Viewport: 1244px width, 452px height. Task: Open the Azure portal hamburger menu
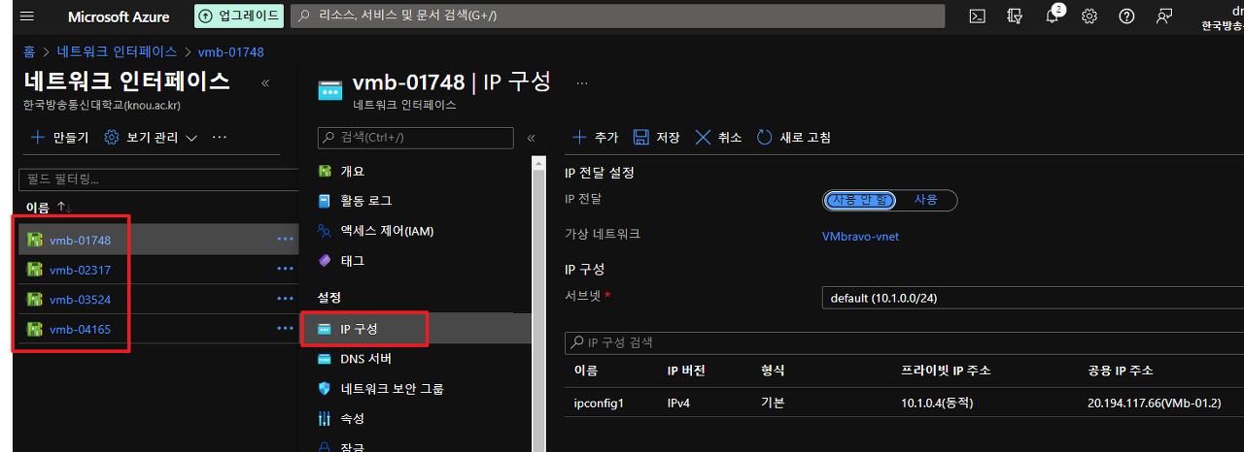(x=26, y=16)
